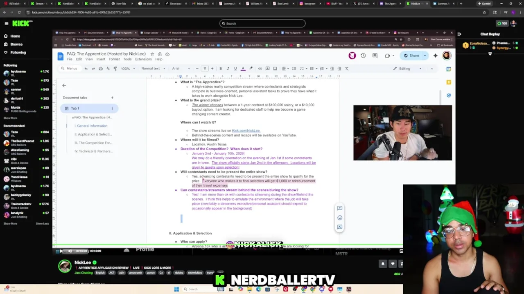Open the Editing mode dropdown
The image size is (524, 294).
(407, 69)
